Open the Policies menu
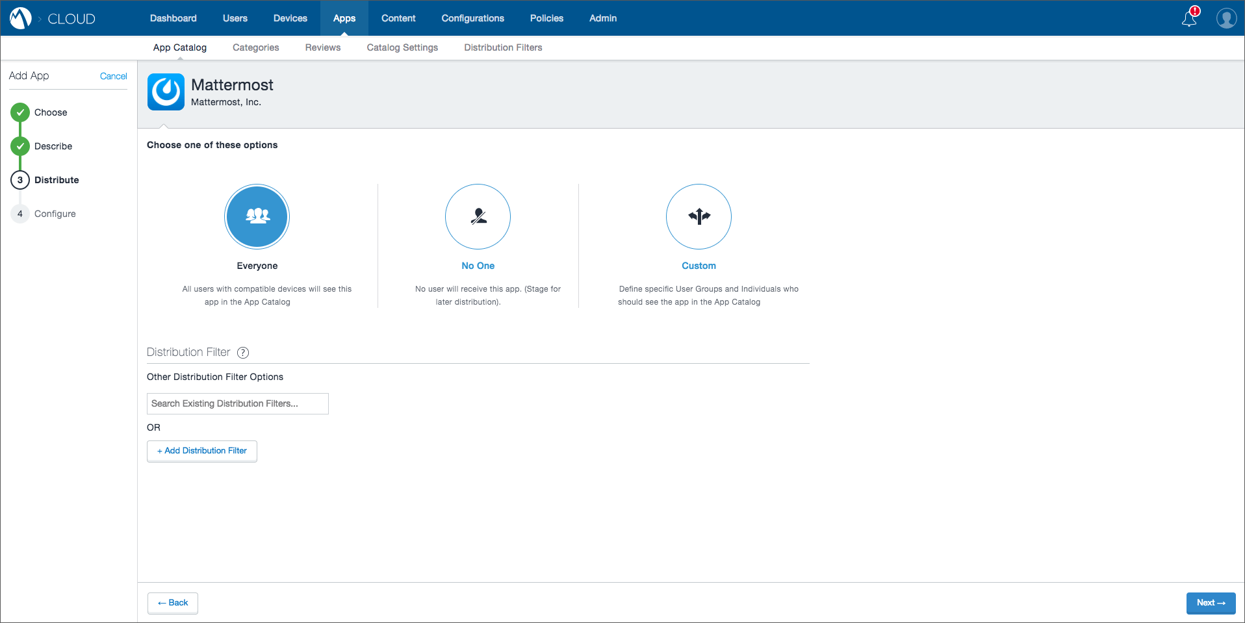This screenshot has height=623, width=1245. click(x=547, y=18)
